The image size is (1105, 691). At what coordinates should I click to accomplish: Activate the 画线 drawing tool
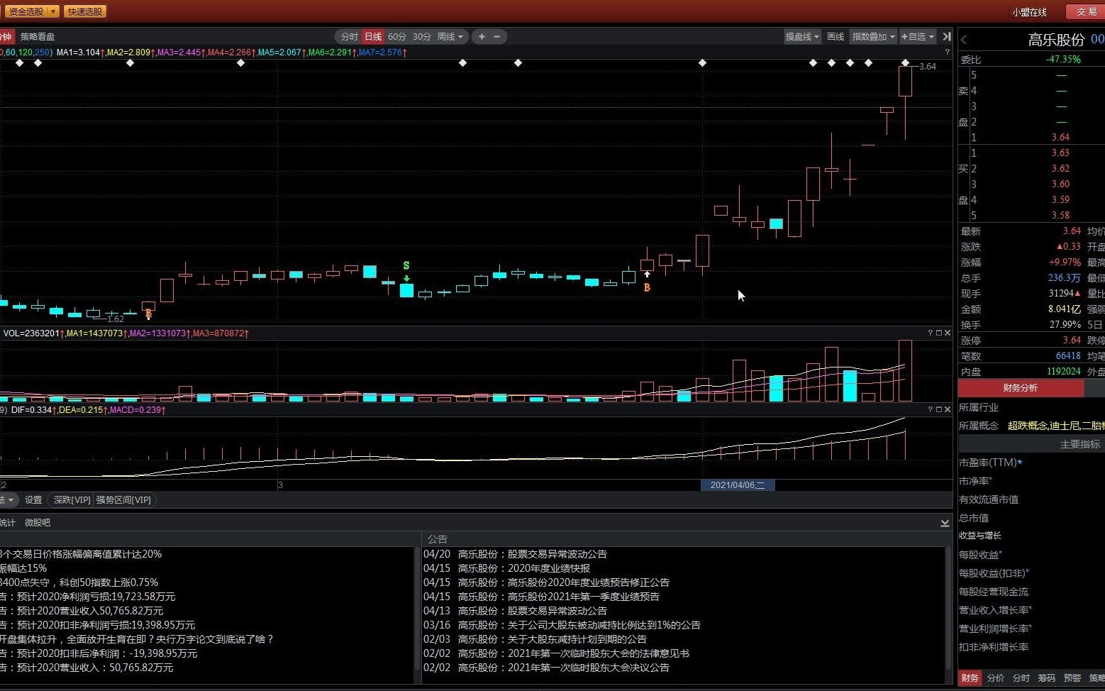point(835,36)
